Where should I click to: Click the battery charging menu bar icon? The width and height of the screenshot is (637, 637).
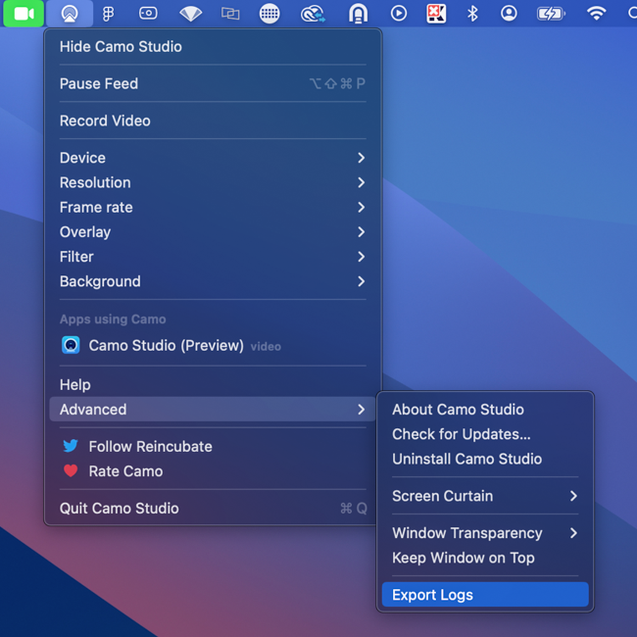551,14
